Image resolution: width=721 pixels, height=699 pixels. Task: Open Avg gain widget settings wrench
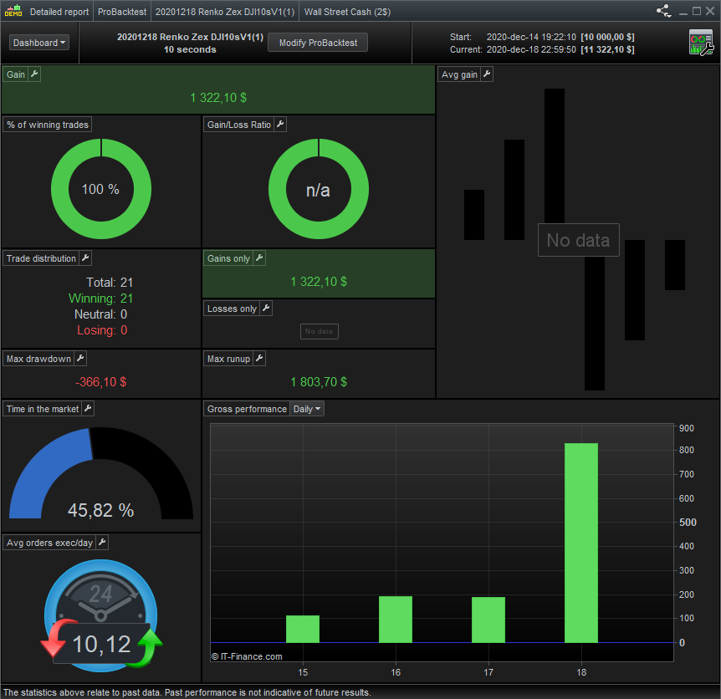487,74
